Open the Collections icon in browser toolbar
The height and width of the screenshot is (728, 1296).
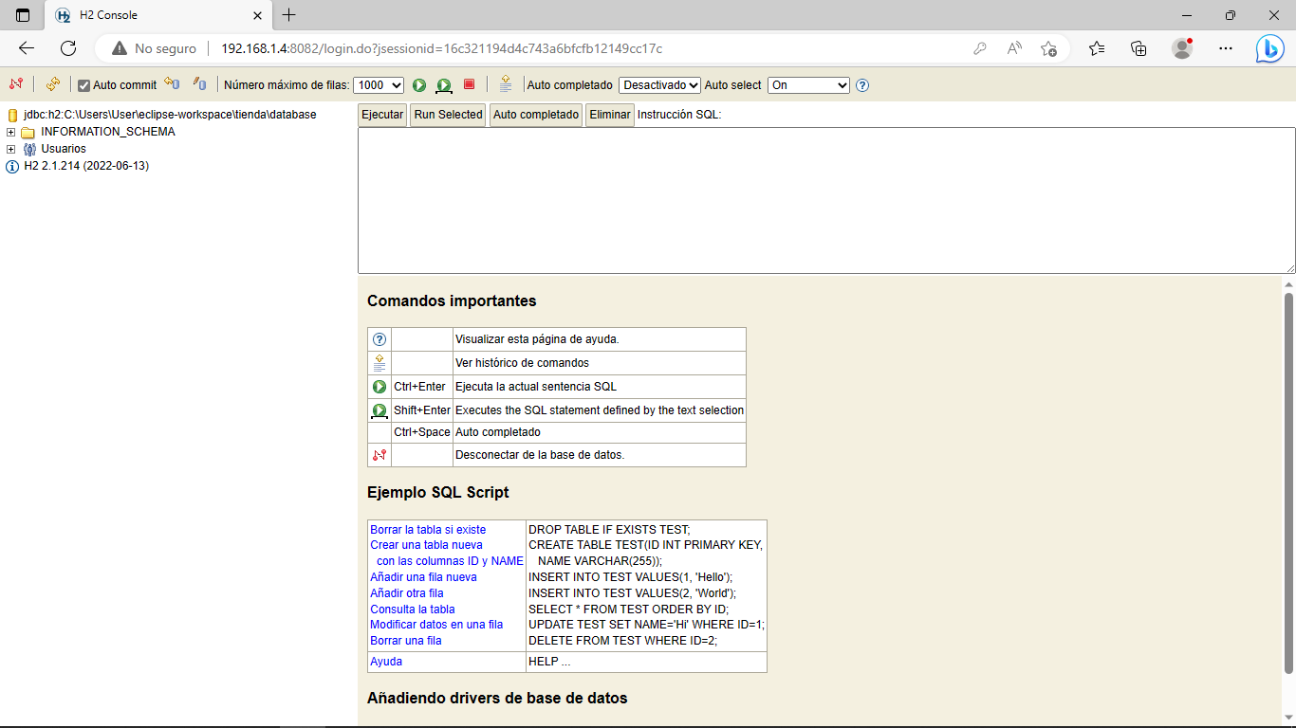tap(1139, 48)
